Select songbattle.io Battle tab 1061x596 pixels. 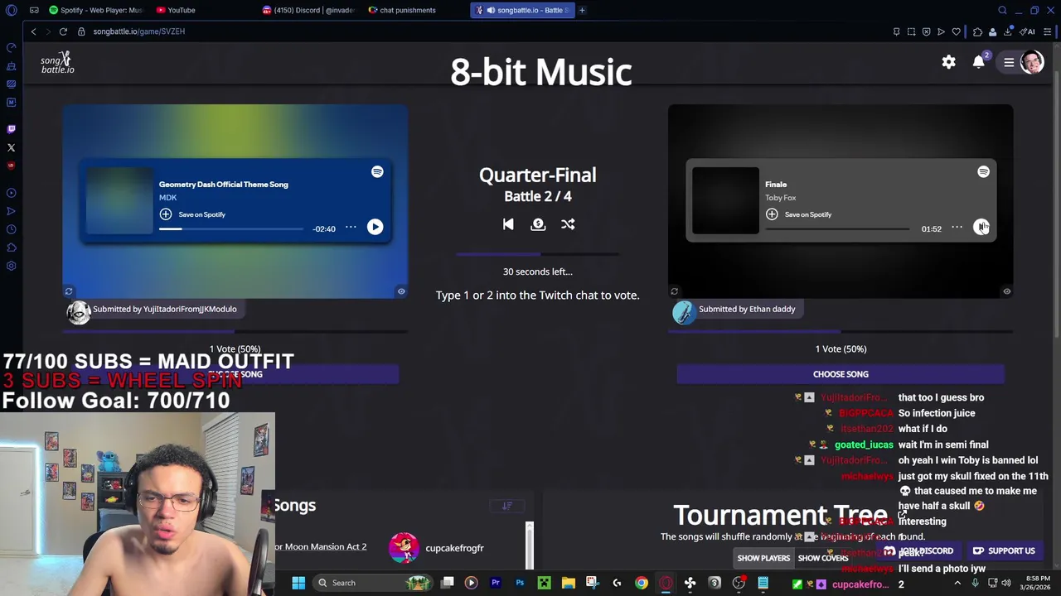[522, 10]
